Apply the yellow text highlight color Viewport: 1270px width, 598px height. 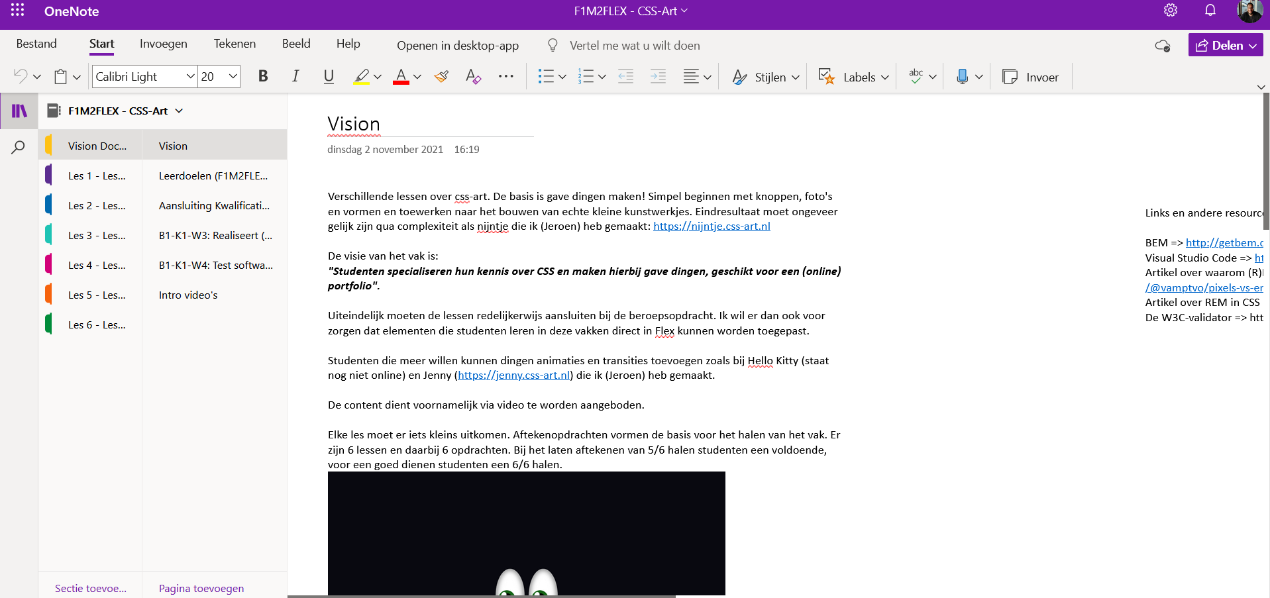click(361, 77)
